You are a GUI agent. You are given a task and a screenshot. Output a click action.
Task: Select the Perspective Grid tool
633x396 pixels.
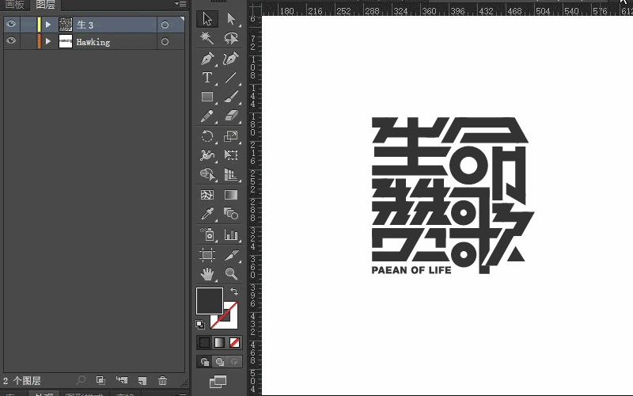(231, 174)
